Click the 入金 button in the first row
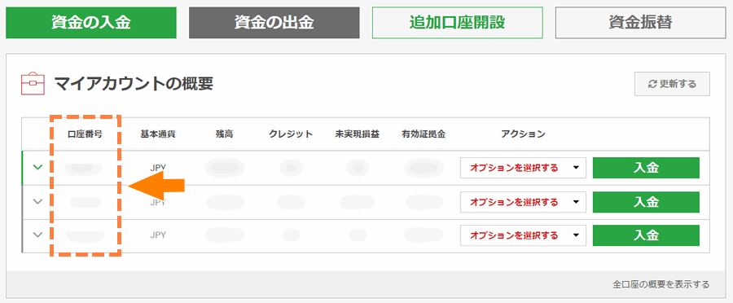The height and width of the screenshot is (303, 733). 646,168
